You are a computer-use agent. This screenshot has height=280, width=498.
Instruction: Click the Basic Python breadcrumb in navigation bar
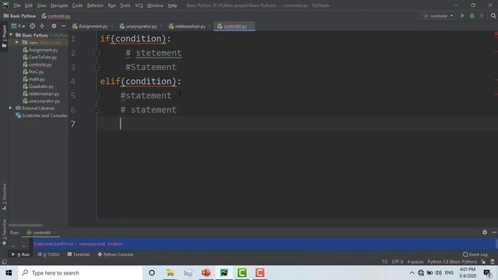(19, 16)
